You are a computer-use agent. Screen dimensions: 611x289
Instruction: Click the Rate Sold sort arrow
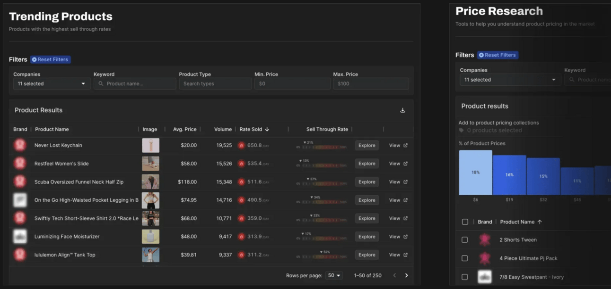(x=267, y=129)
